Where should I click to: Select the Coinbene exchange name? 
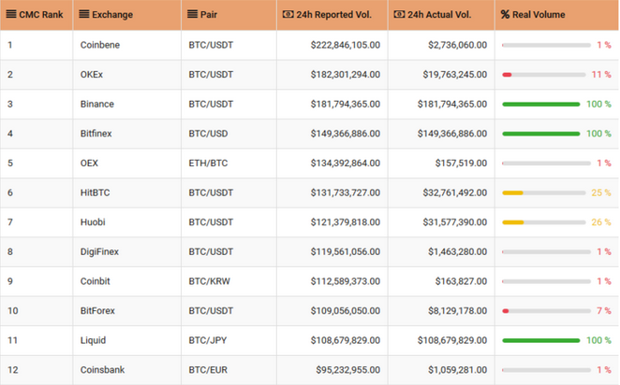coord(100,45)
